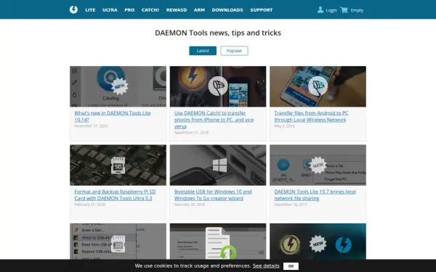The height and width of the screenshot is (272, 436).
Task: Go to the DOWNLOADS page
Action: [227, 10]
